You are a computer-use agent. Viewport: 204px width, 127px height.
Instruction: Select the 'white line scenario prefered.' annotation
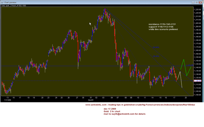163,29
